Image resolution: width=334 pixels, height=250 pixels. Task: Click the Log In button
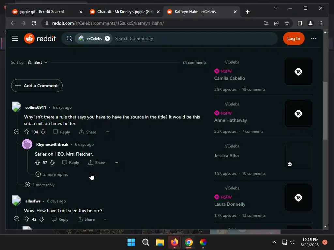[x=294, y=38]
